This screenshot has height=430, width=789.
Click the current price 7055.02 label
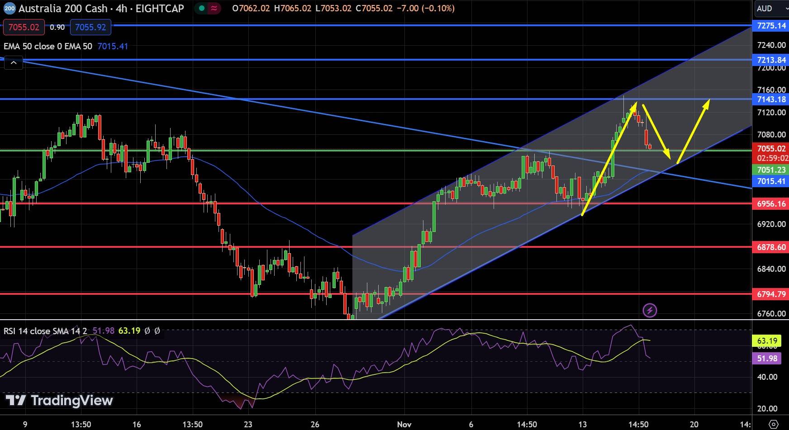pos(770,148)
